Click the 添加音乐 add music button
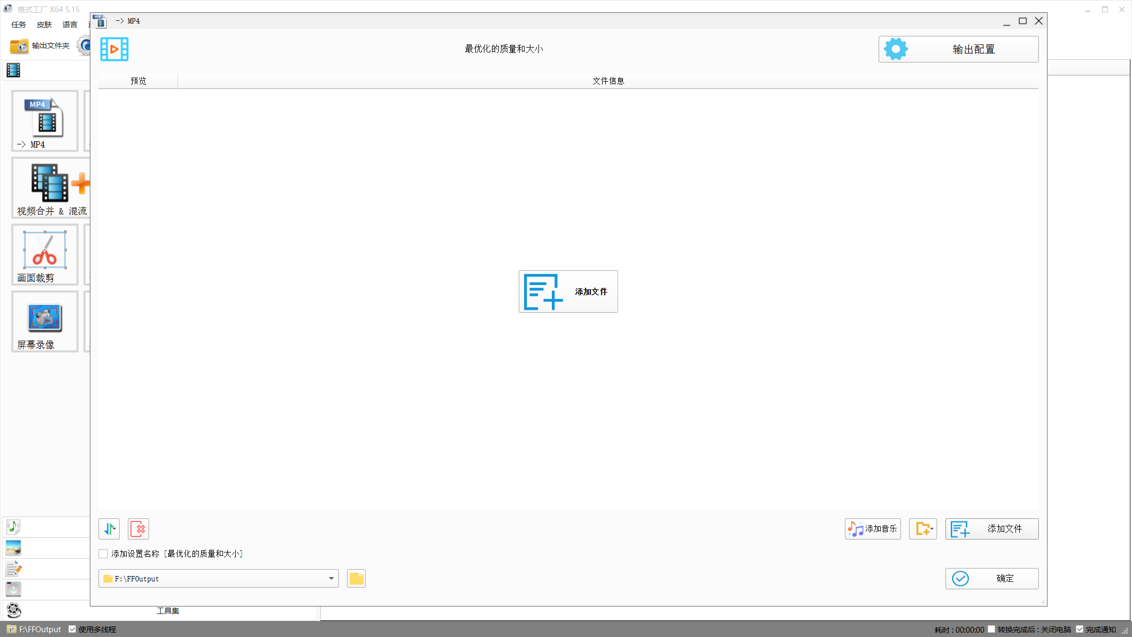 pos(873,529)
